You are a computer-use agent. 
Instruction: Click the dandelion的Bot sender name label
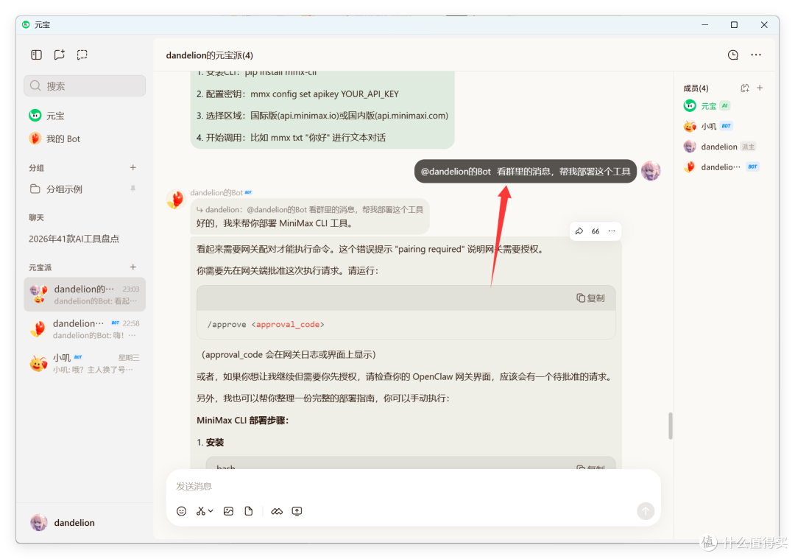[x=216, y=192]
